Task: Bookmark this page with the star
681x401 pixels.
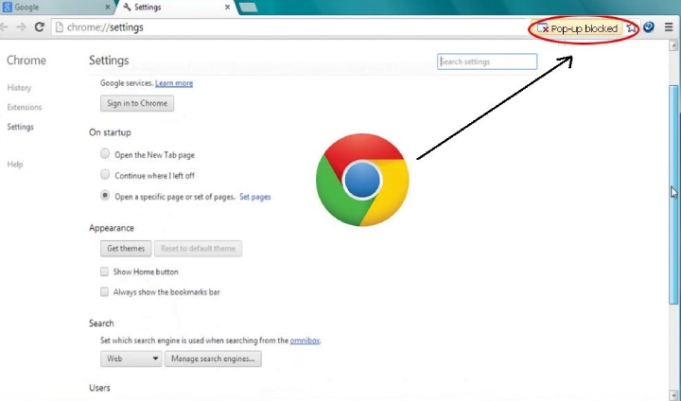Action: coord(631,28)
